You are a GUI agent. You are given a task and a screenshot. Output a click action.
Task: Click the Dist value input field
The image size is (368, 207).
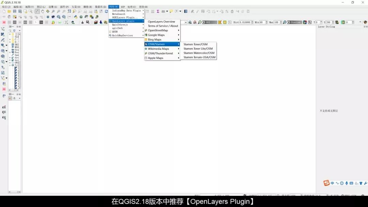pyautogui.click(x=245, y=22)
